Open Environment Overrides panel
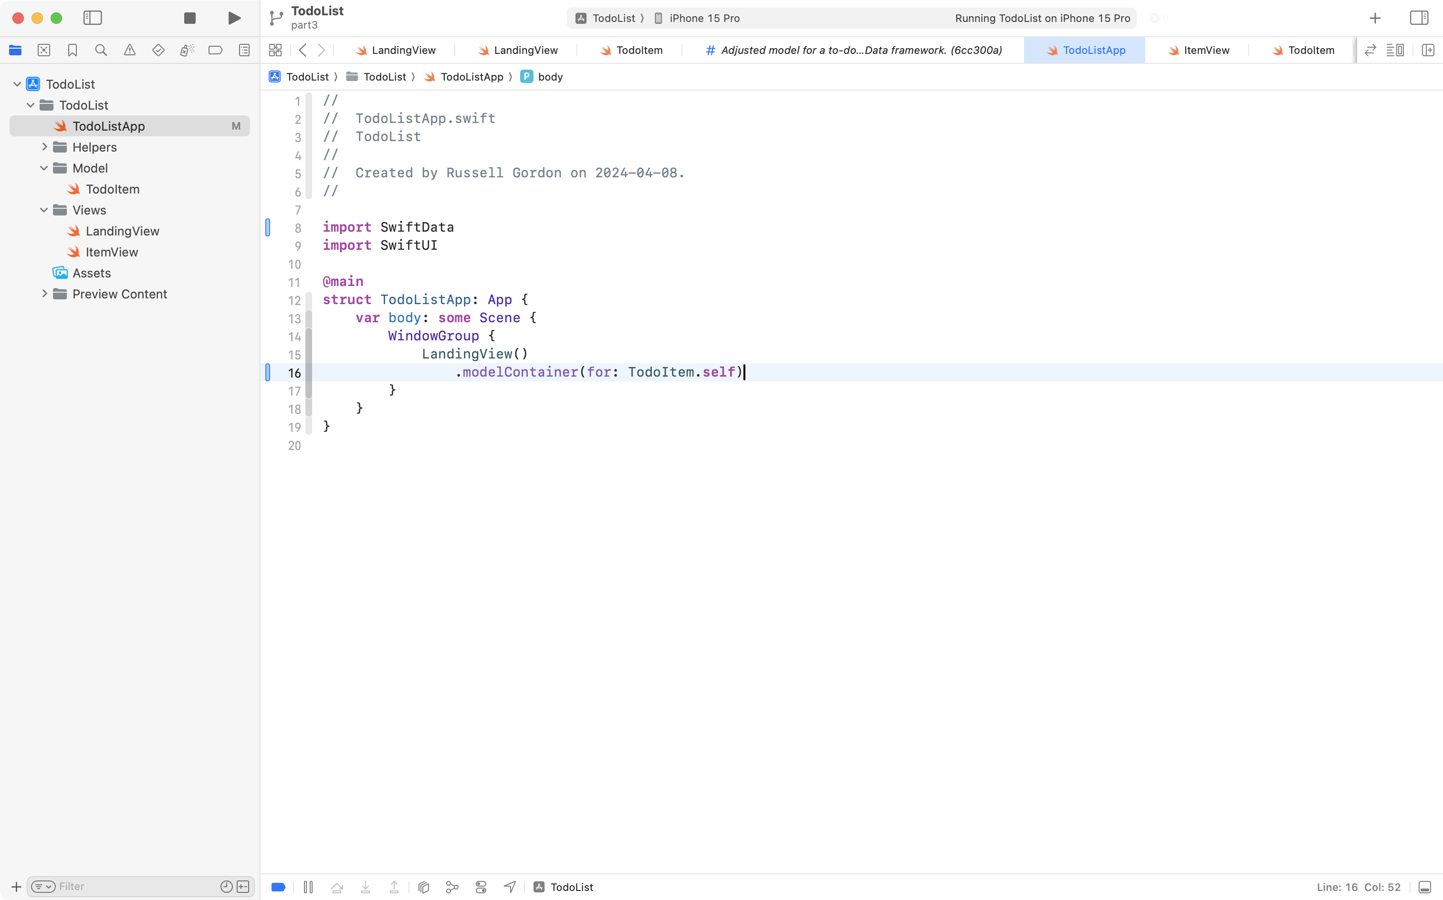Viewport: 1443px width, 900px height. [481, 886]
